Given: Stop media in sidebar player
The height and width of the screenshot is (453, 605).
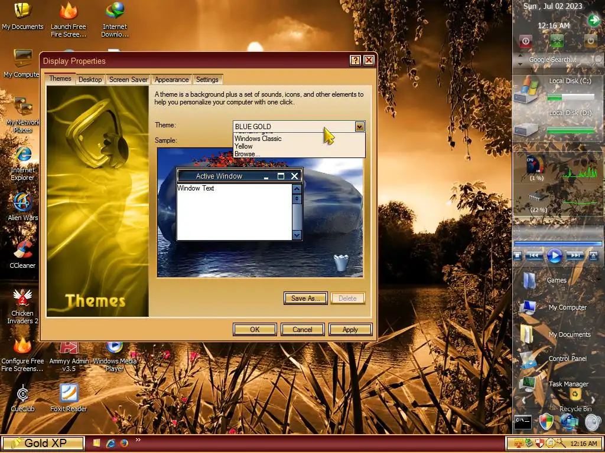Looking at the screenshot, I should point(518,256).
